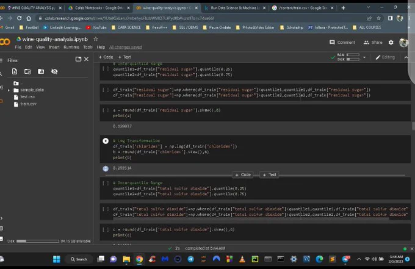Expand the sample_data folder
Image resolution: width=415 pixels, height=269 pixels.
coord(9,90)
